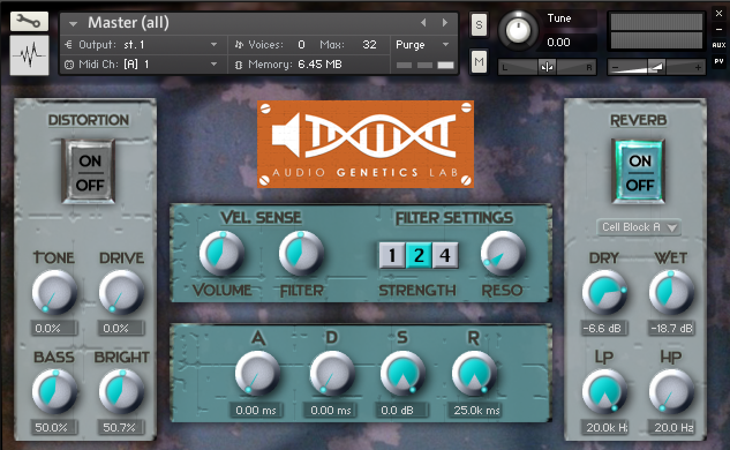The image size is (730, 450).
Task: Click the distortion Tone knob
Action: tap(54, 292)
